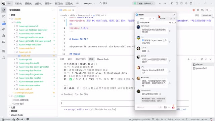Switch to the Claude Code panel tab
Screen dimensions: 215x121
tap(103, 59)
